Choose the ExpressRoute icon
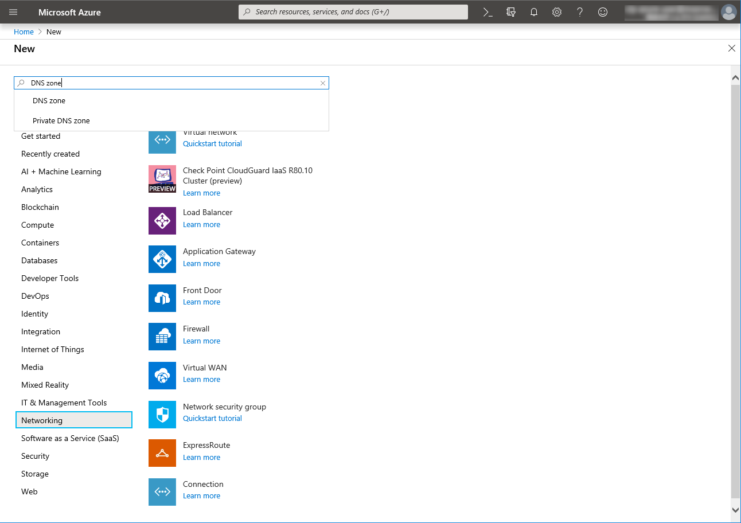741x523 pixels. click(162, 453)
